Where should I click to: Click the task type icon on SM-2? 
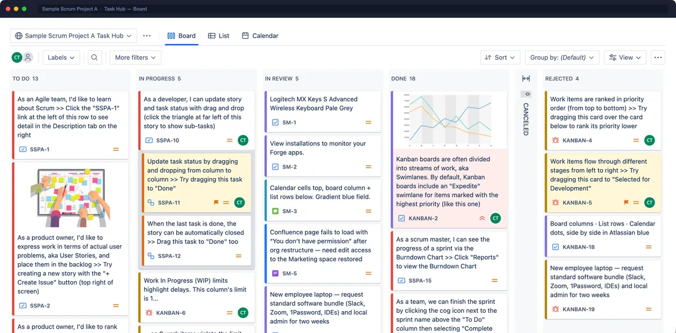[x=275, y=167]
